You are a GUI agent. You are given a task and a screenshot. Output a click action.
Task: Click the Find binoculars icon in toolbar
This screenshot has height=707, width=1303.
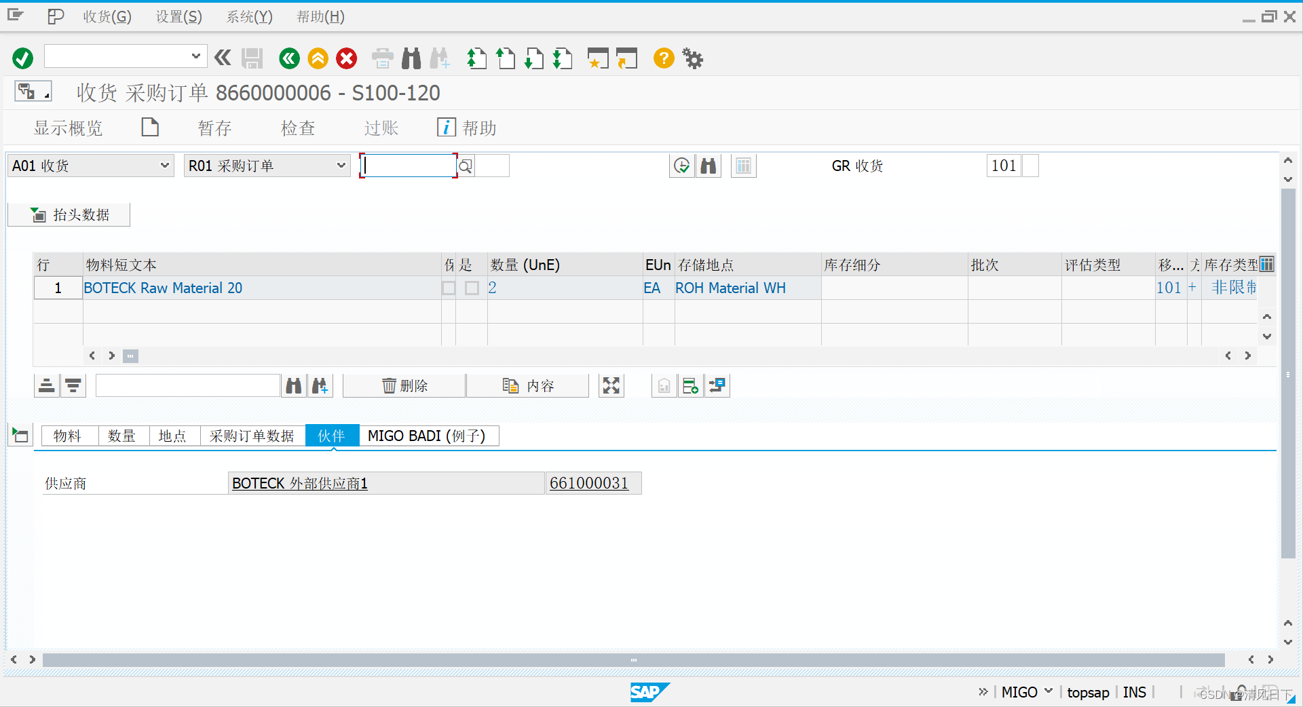[411, 58]
